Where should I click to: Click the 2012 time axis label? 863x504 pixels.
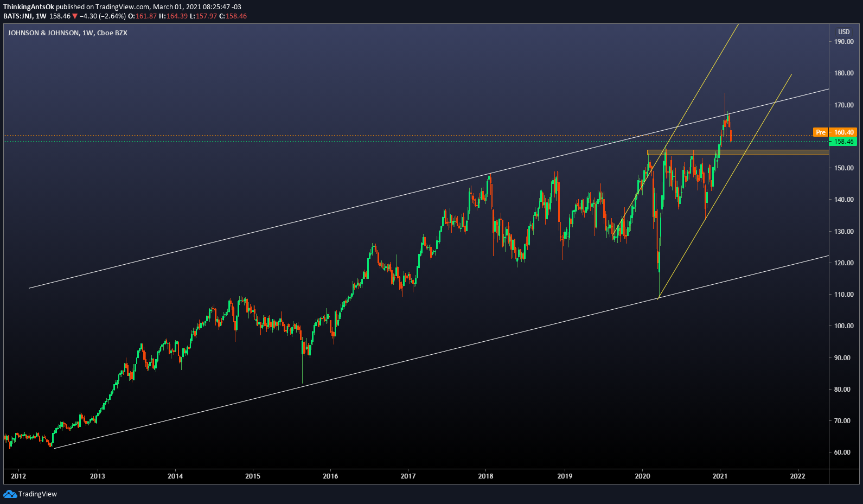click(18, 476)
